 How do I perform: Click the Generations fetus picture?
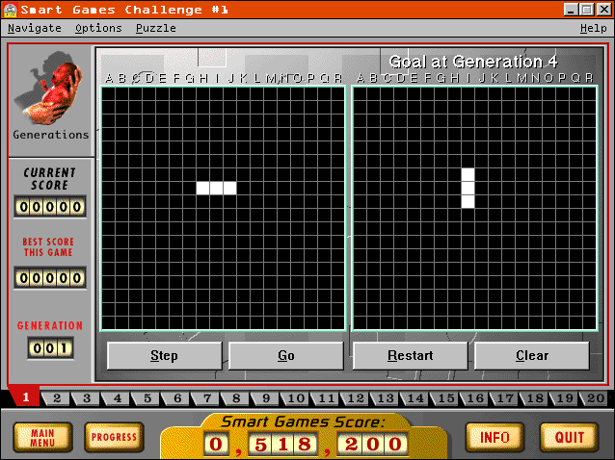tap(49, 89)
